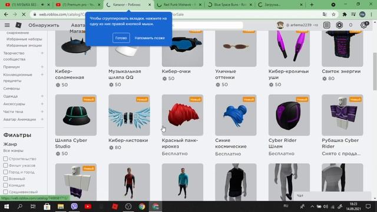Image resolution: width=377 pixels, height=212 pixels.
Task: Click the Roblox logo icon
Action: click(x=18, y=25)
